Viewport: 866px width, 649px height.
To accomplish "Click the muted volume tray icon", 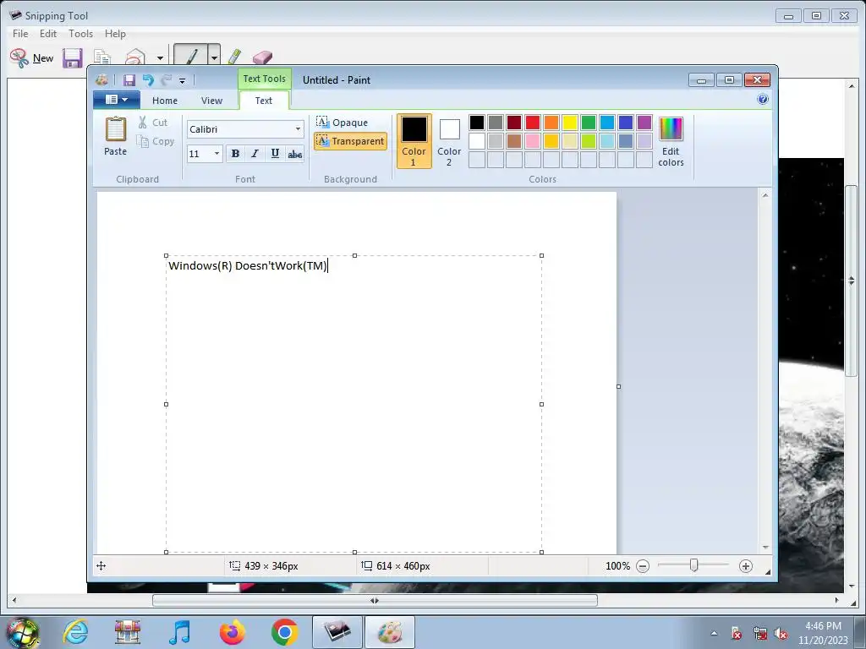I will click(x=781, y=634).
